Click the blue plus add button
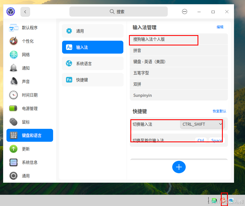Image resolution: width=245 pixels, height=206 pixels. (179, 167)
